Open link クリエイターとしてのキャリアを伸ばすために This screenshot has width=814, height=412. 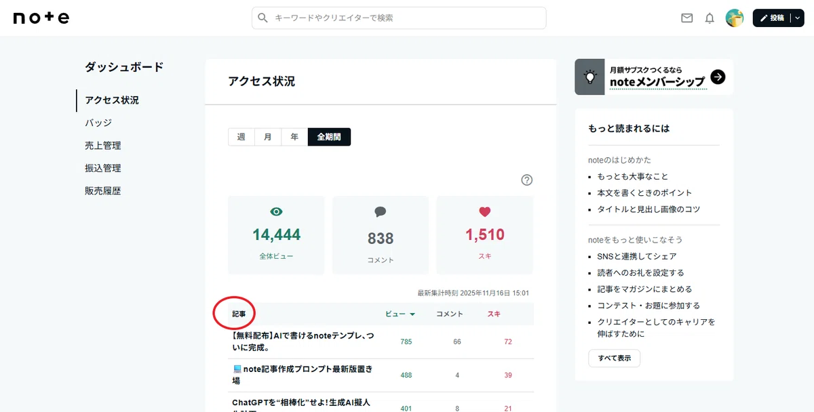tap(657, 328)
